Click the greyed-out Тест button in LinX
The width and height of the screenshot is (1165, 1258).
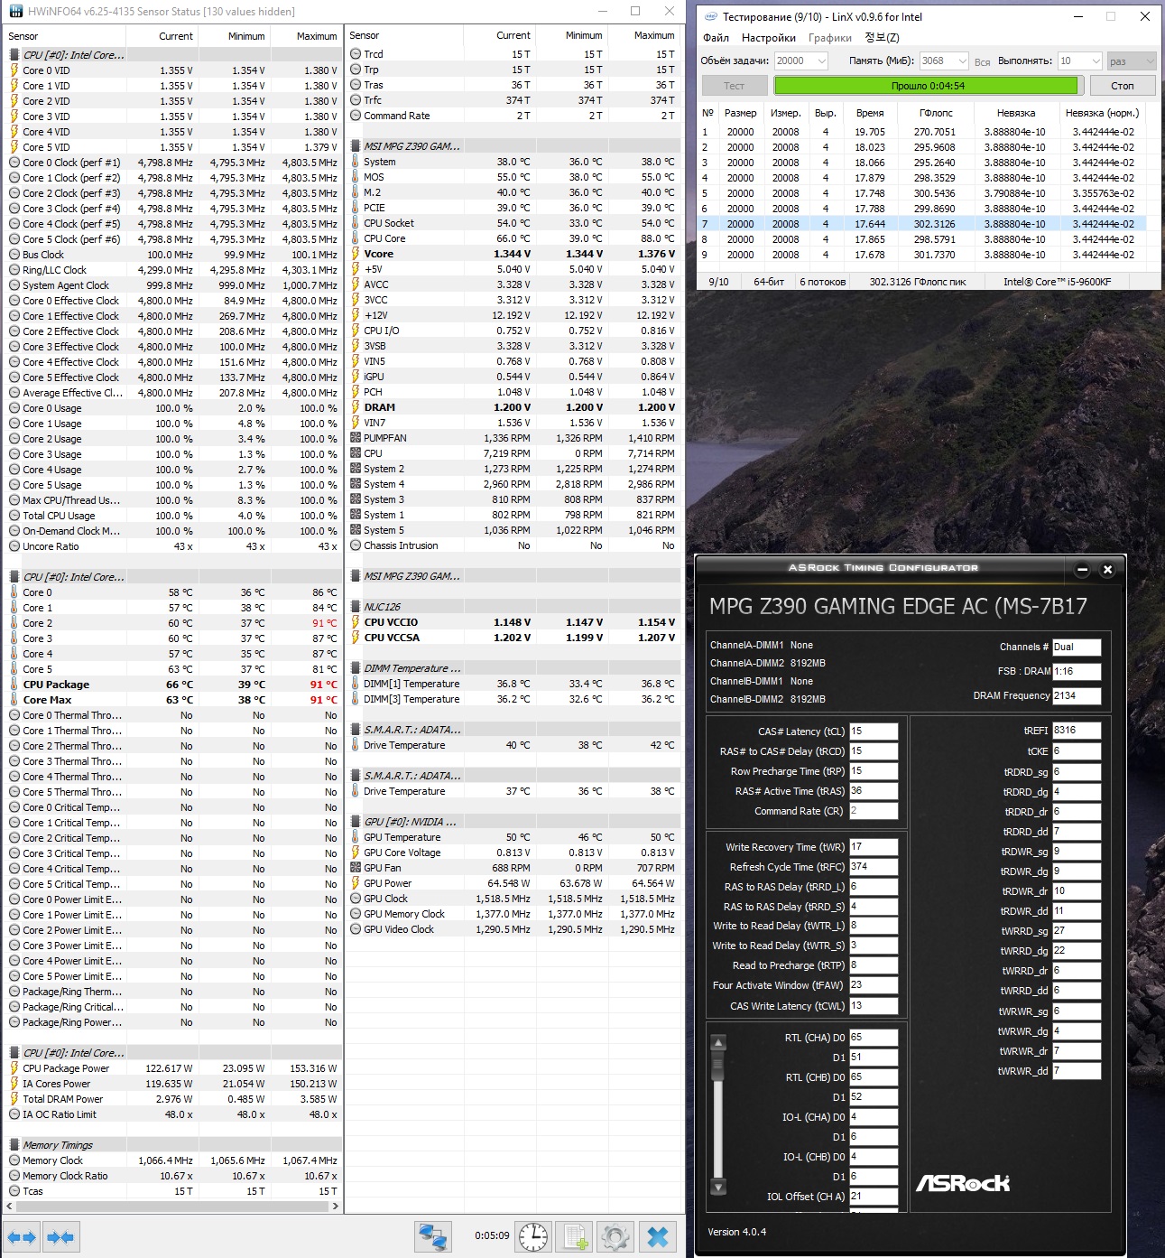coord(735,86)
